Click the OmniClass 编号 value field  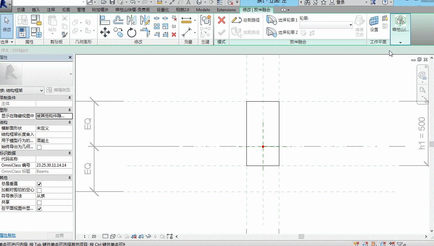(54, 165)
